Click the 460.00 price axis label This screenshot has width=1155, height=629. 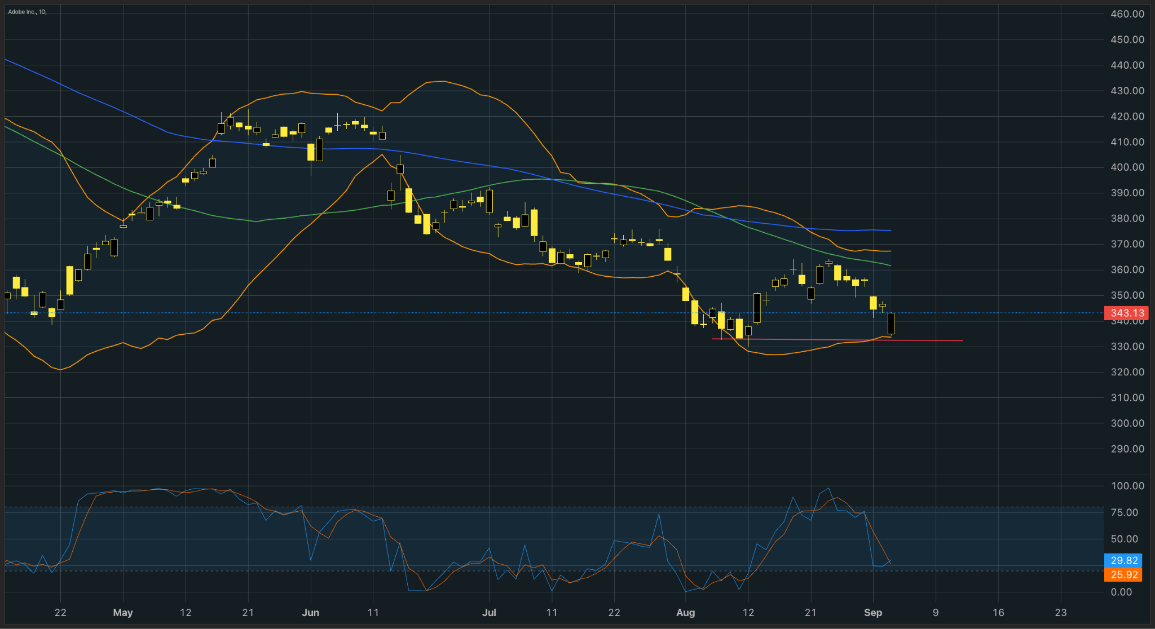coord(1127,14)
